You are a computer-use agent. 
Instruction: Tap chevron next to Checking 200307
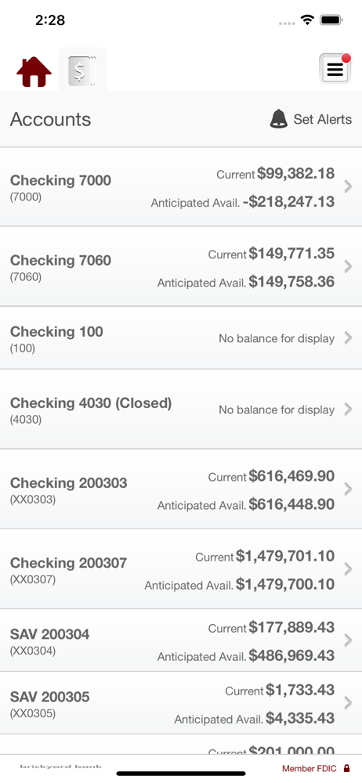(349, 569)
